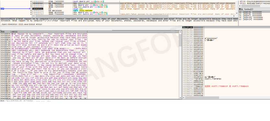This screenshot has height=121, width=270.
Task: Click disassembly horizontal scrollbar right arrow
Action: click(x=234, y=16)
